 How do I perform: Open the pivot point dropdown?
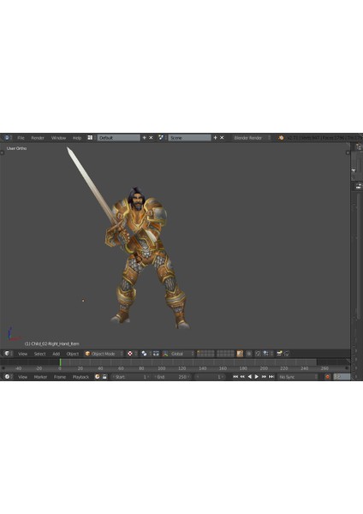146,354
